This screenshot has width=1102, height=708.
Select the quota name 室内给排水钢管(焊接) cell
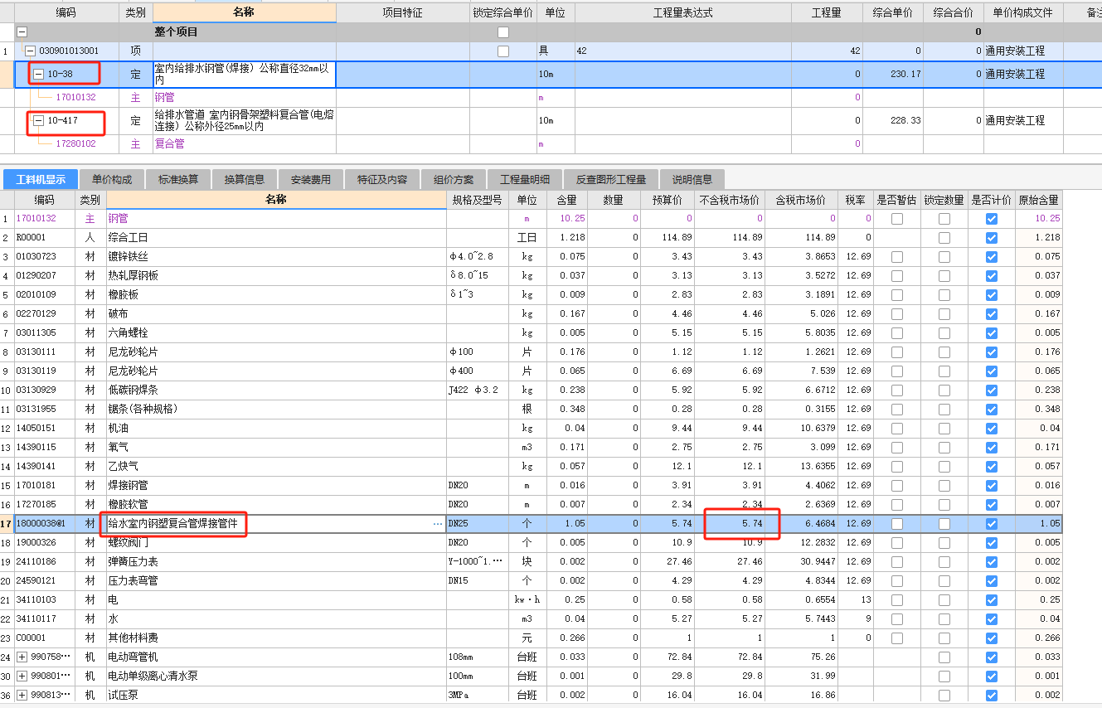pyautogui.click(x=245, y=75)
